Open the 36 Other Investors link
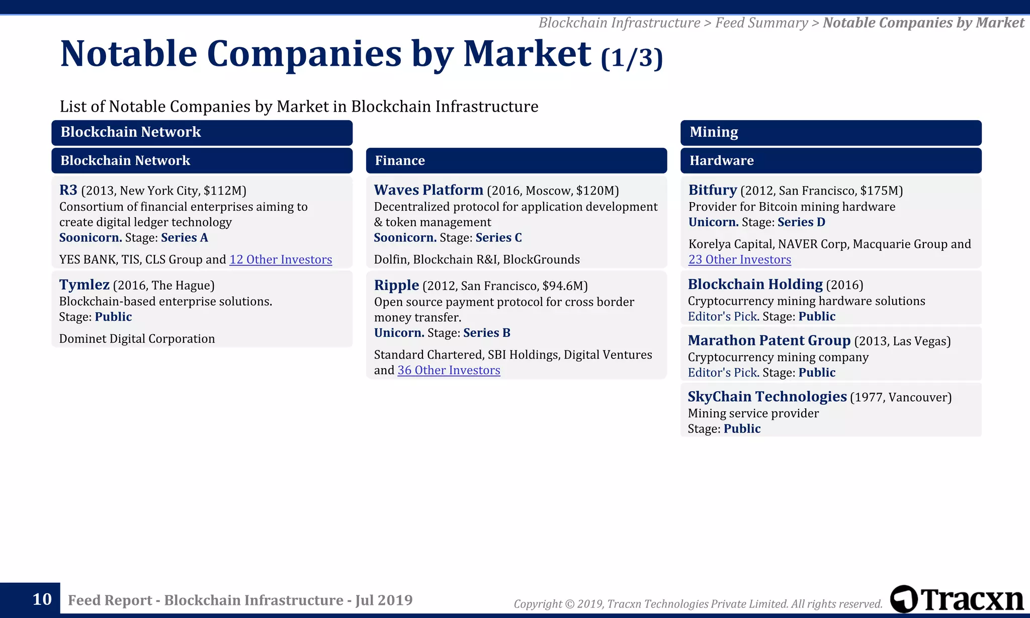The height and width of the screenshot is (618, 1030). coord(449,370)
